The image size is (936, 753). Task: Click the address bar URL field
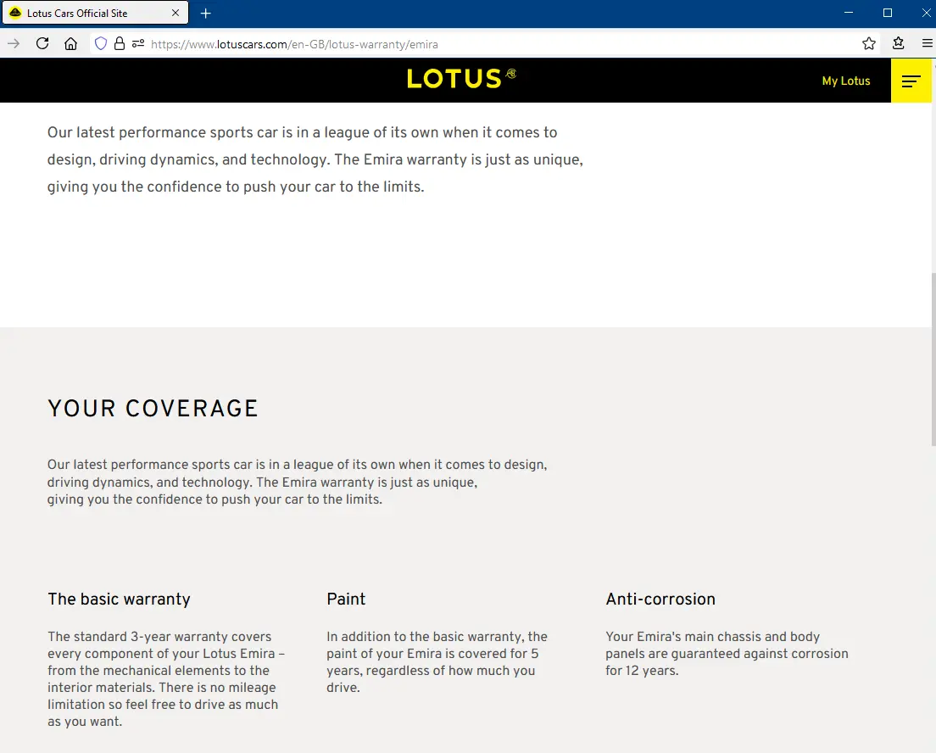coord(492,44)
